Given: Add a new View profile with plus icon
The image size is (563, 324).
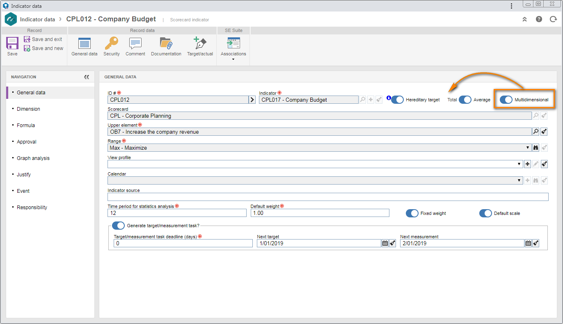Looking at the screenshot, I should tap(528, 164).
